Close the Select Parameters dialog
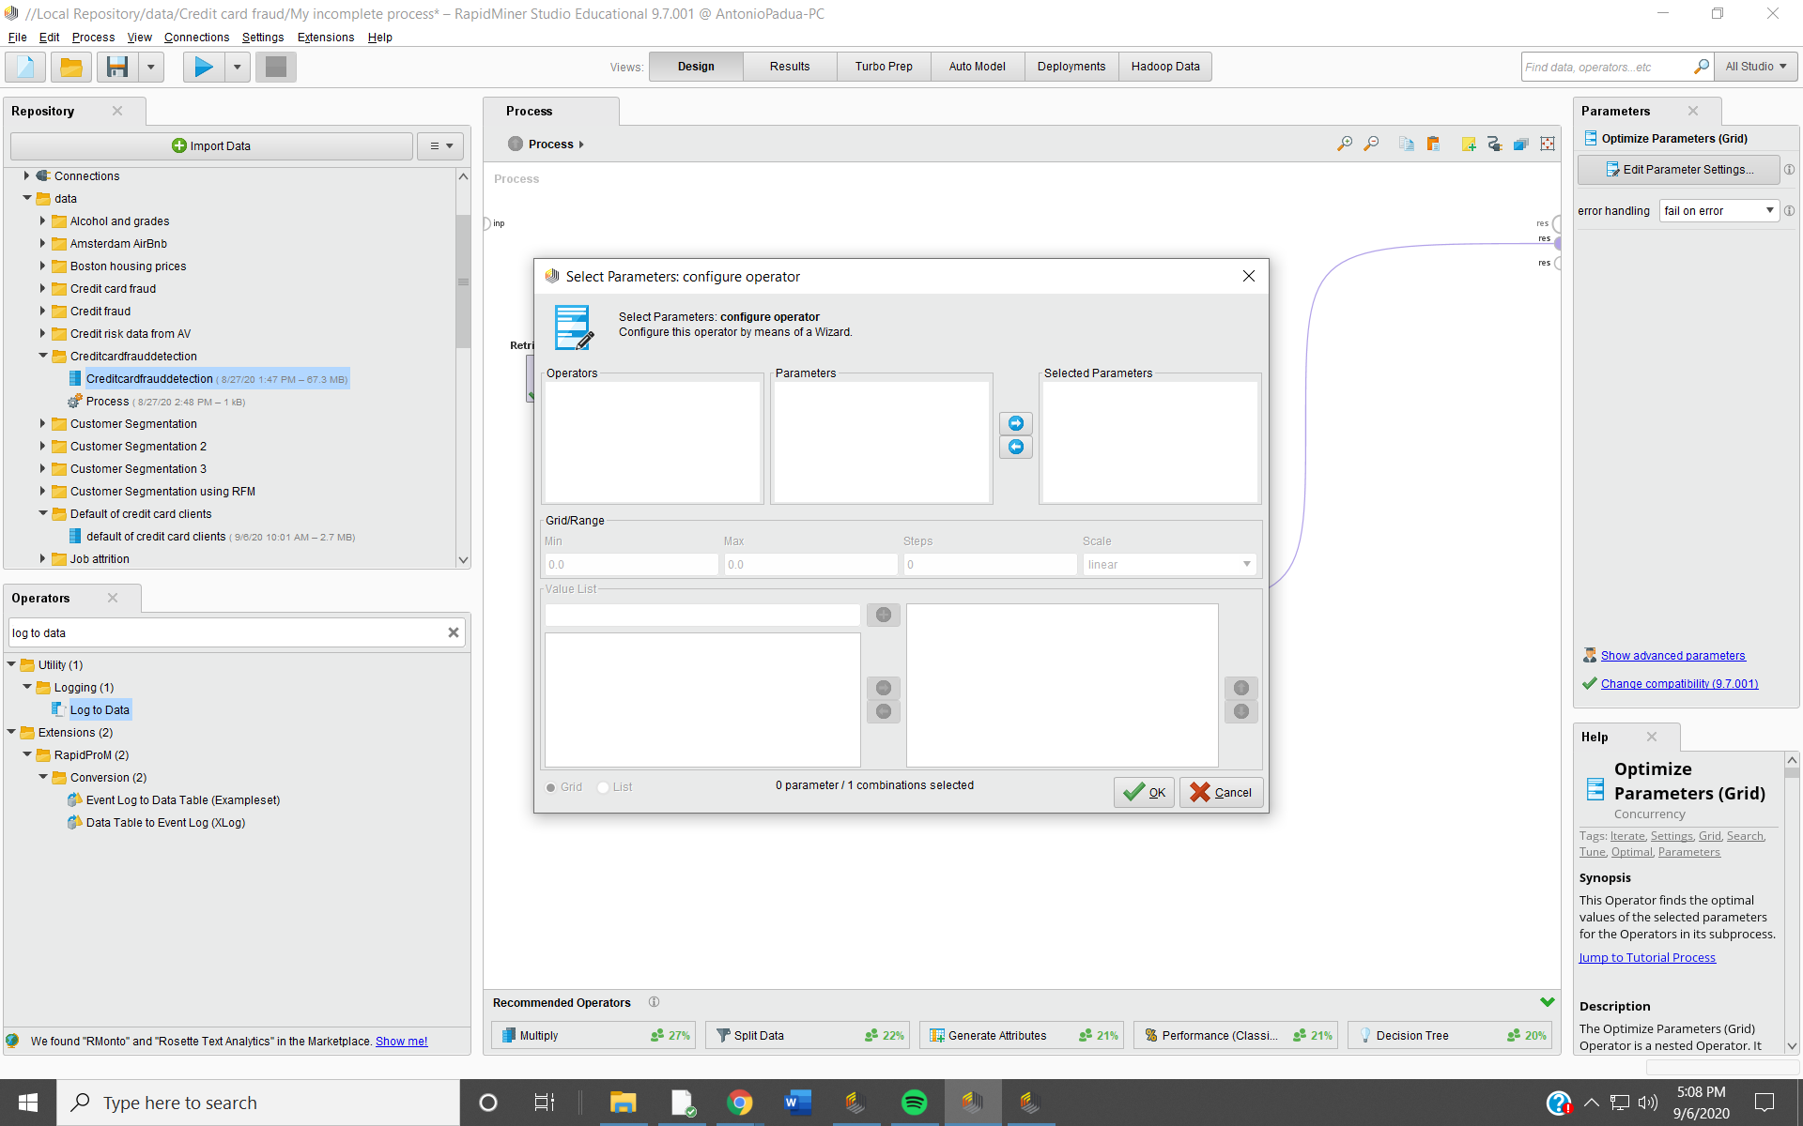Image resolution: width=1803 pixels, height=1126 pixels. [x=1249, y=276]
